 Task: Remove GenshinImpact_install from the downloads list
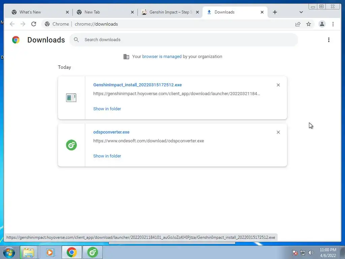(278, 85)
